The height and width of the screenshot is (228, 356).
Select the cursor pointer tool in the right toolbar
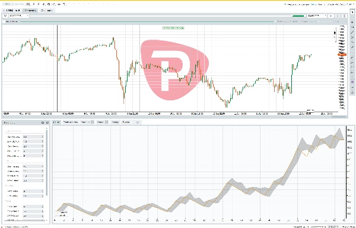pyautogui.click(x=352, y=12)
